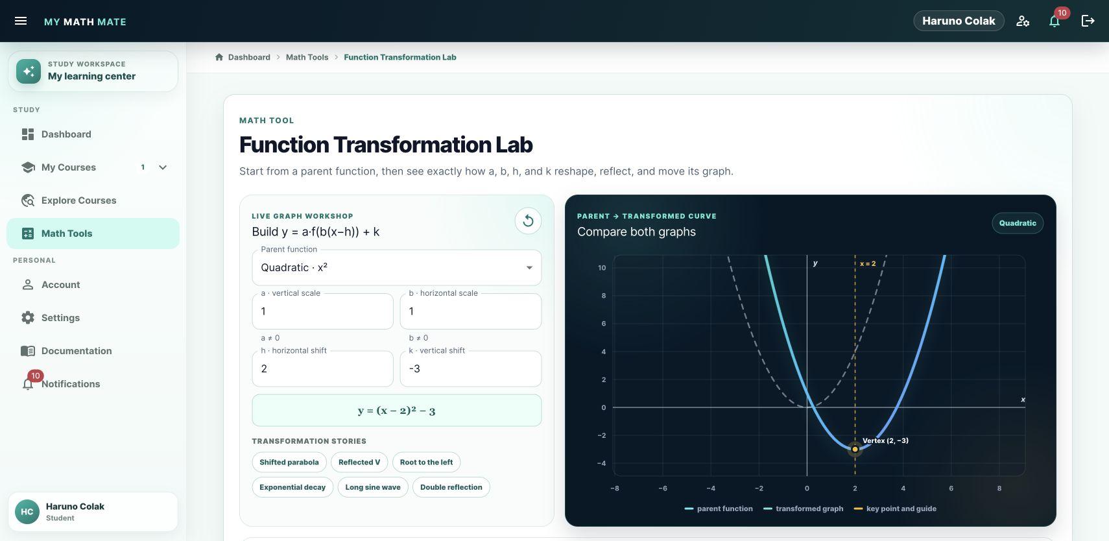Click the account settings icon in header
The width and height of the screenshot is (1109, 541).
1023,21
